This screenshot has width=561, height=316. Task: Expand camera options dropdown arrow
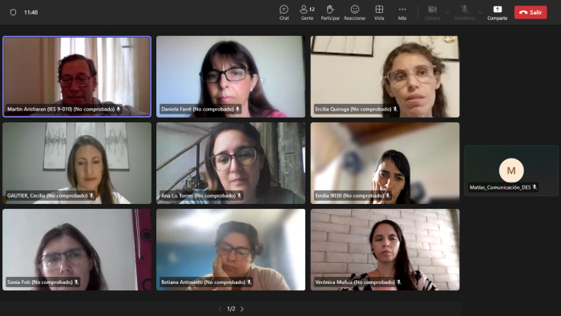(447, 13)
